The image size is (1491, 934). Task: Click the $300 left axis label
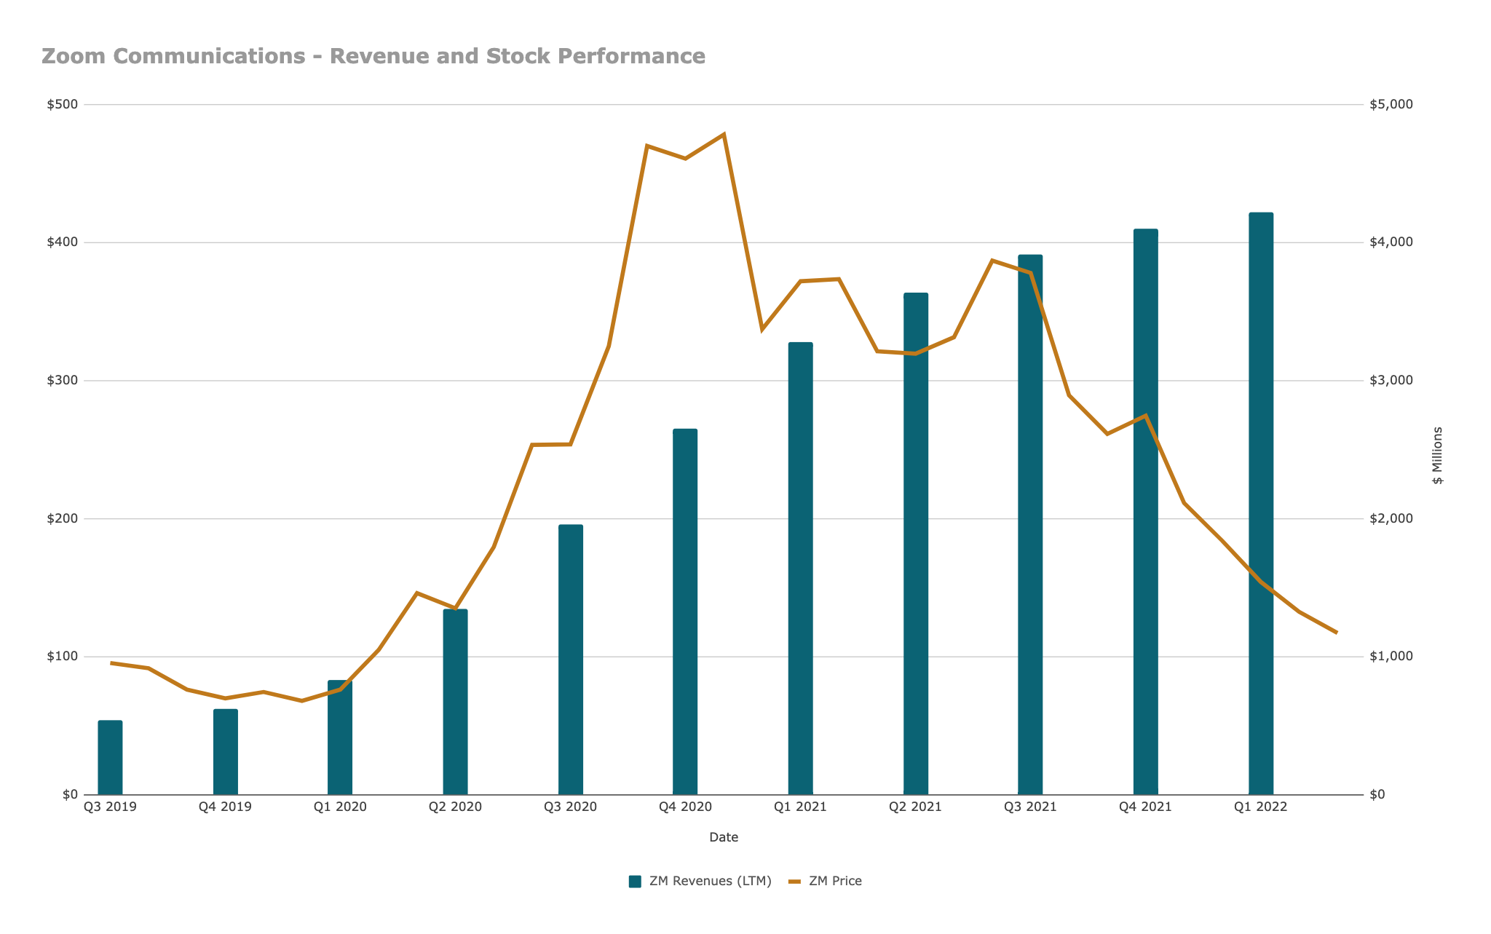tap(62, 381)
